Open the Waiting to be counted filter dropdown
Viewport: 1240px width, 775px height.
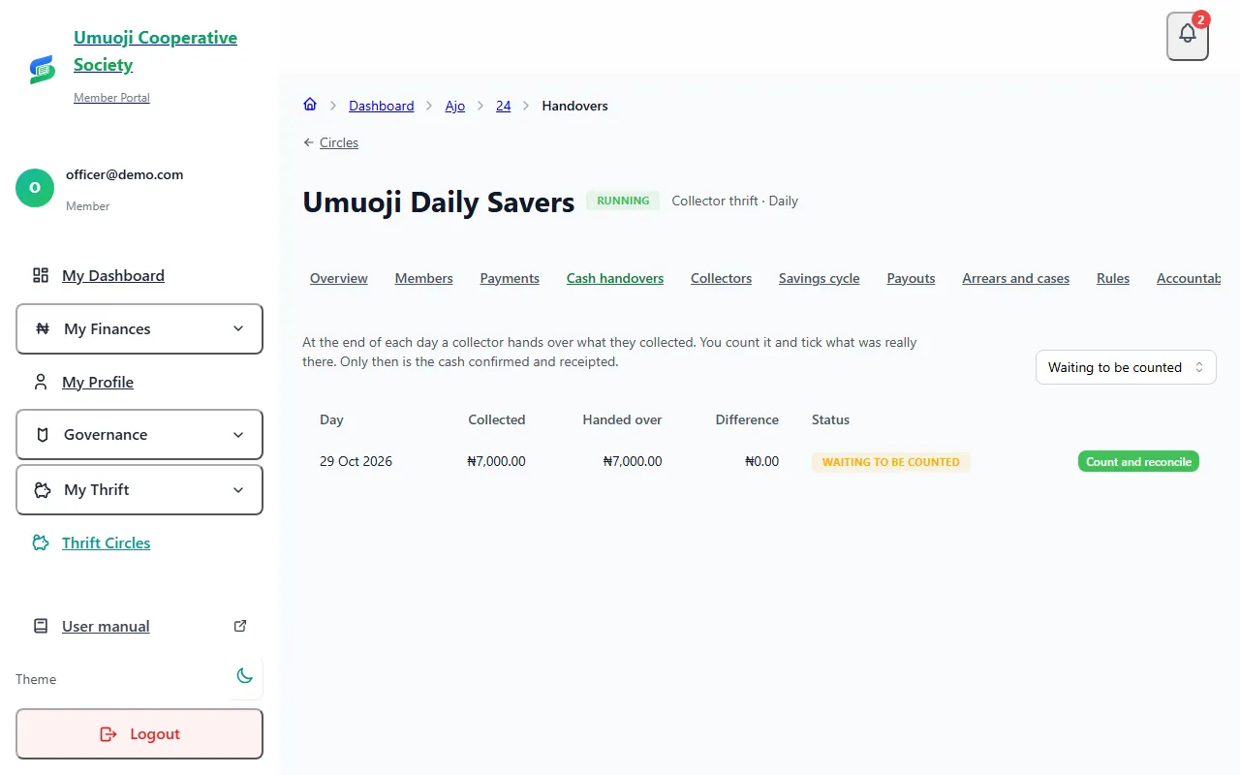pyautogui.click(x=1126, y=367)
